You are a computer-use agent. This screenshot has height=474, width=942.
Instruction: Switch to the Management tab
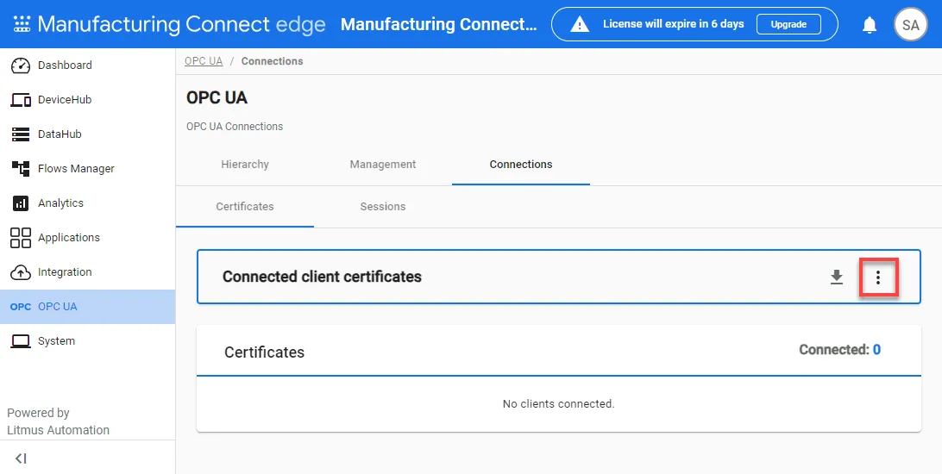(383, 165)
